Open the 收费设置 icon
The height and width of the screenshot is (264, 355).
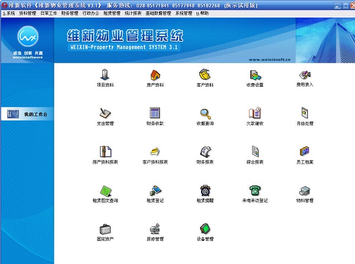[255, 75]
